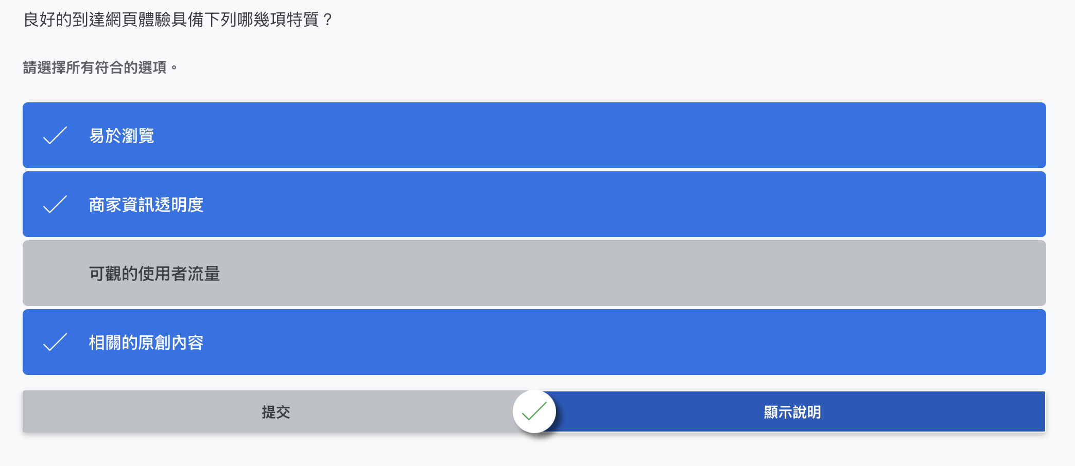Screen dimensions: 1075x466
Task: Click the question heading about 到達網頁體驗
Action: click(178, 20)
